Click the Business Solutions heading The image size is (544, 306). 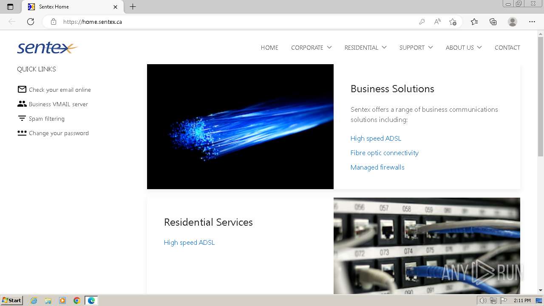(392, 89)
